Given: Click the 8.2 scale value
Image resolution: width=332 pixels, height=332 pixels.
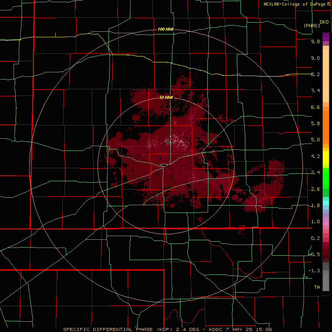Looking at the screenshot, I should (315, 74).
